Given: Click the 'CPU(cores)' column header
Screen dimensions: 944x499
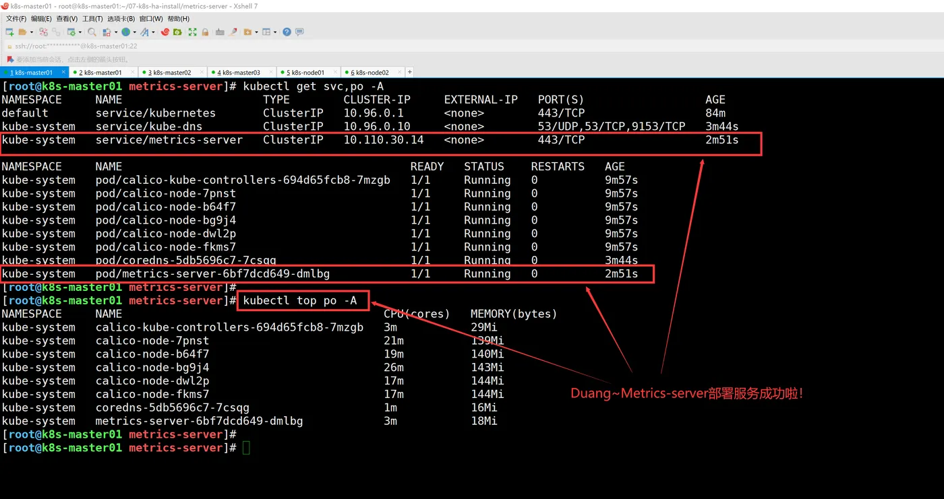Looking at the screenshot, I should (x=417, y=314).
